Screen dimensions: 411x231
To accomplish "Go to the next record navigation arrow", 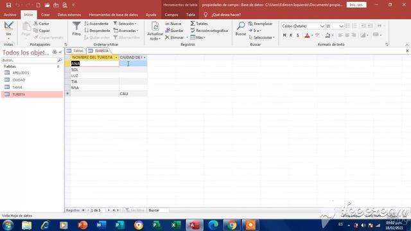I will point(109,210).
